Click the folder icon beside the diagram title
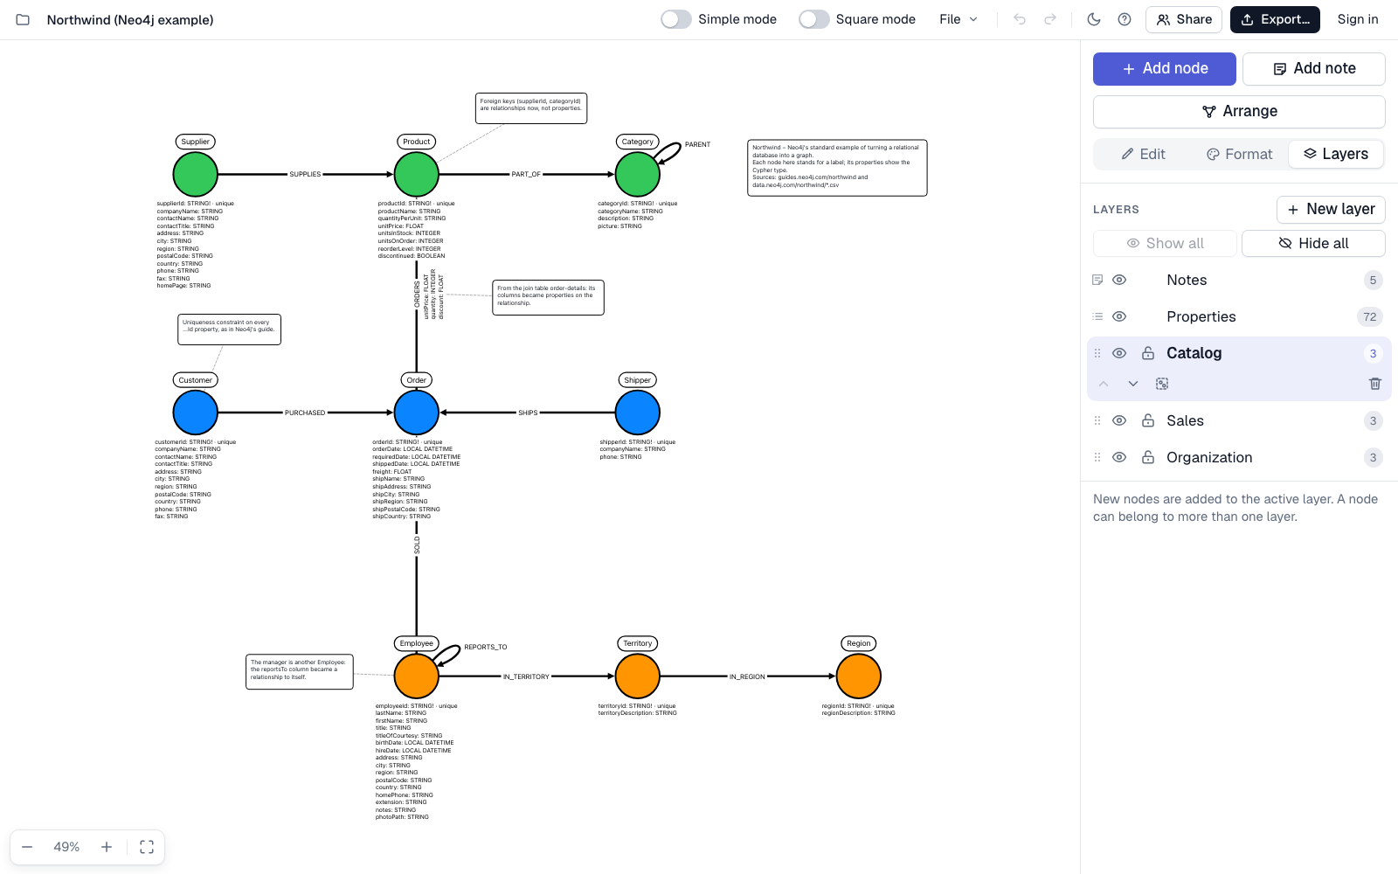The height and width of the screenshot is (874, 1398). (x=23, y=19)
